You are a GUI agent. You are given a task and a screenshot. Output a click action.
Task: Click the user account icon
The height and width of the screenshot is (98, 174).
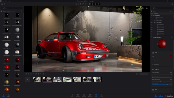pos(172,4)
